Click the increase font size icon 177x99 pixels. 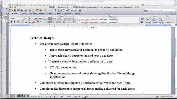pyautogui.click(x=32, y=18)
